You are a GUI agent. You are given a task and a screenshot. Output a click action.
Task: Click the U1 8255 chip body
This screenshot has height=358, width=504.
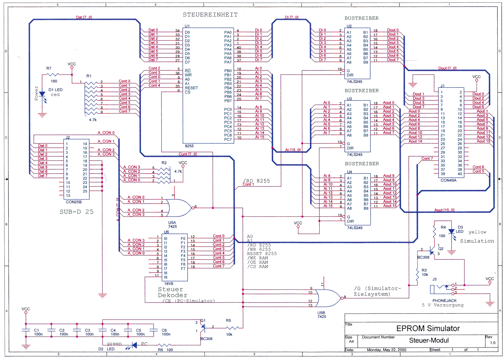[x=208, y=86]
